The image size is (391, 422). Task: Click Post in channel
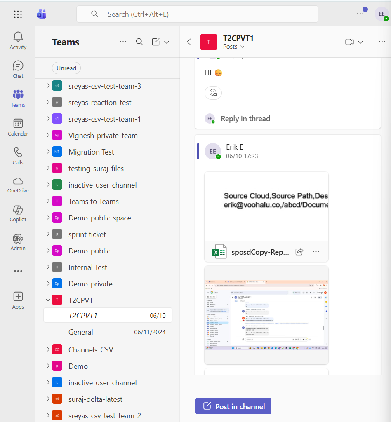(x=233, y=406)
